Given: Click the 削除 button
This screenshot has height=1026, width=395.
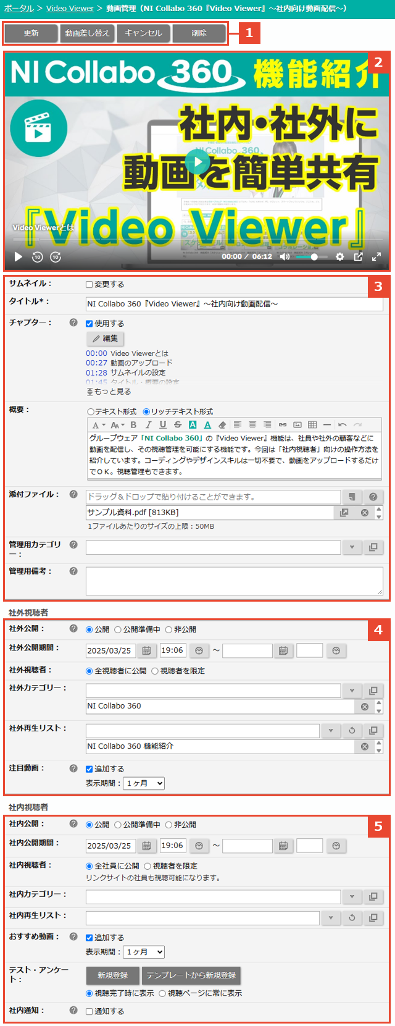Looking at the screenshot, I should coord(199,33).
